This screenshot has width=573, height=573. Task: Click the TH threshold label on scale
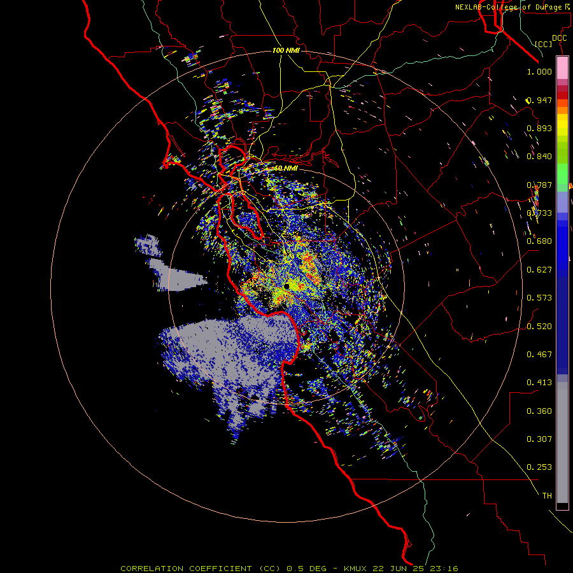547,496
